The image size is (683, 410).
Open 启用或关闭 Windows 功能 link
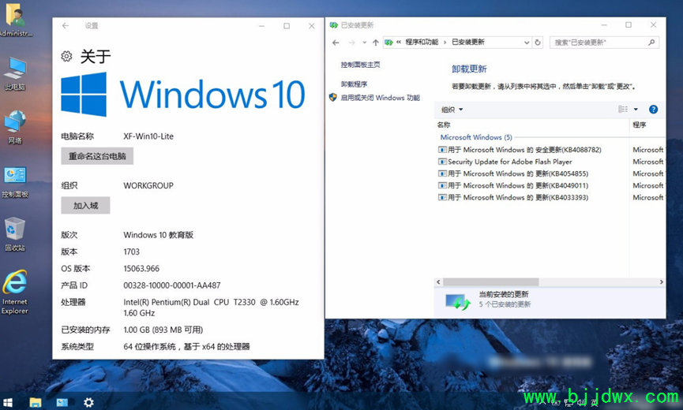point(380,98)
